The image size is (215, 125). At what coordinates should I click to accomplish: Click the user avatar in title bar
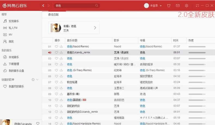pos(146,6)
